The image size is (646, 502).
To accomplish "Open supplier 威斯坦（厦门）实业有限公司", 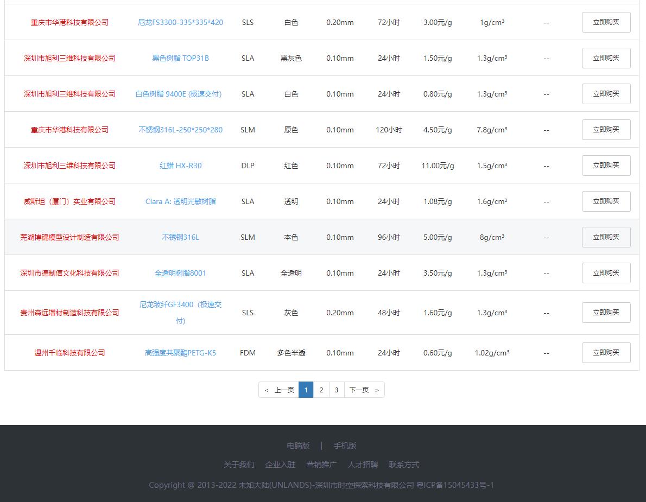I will pyautogui.click(x=69, y=201).
